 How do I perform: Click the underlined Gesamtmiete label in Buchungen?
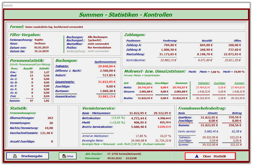(65, 82)
